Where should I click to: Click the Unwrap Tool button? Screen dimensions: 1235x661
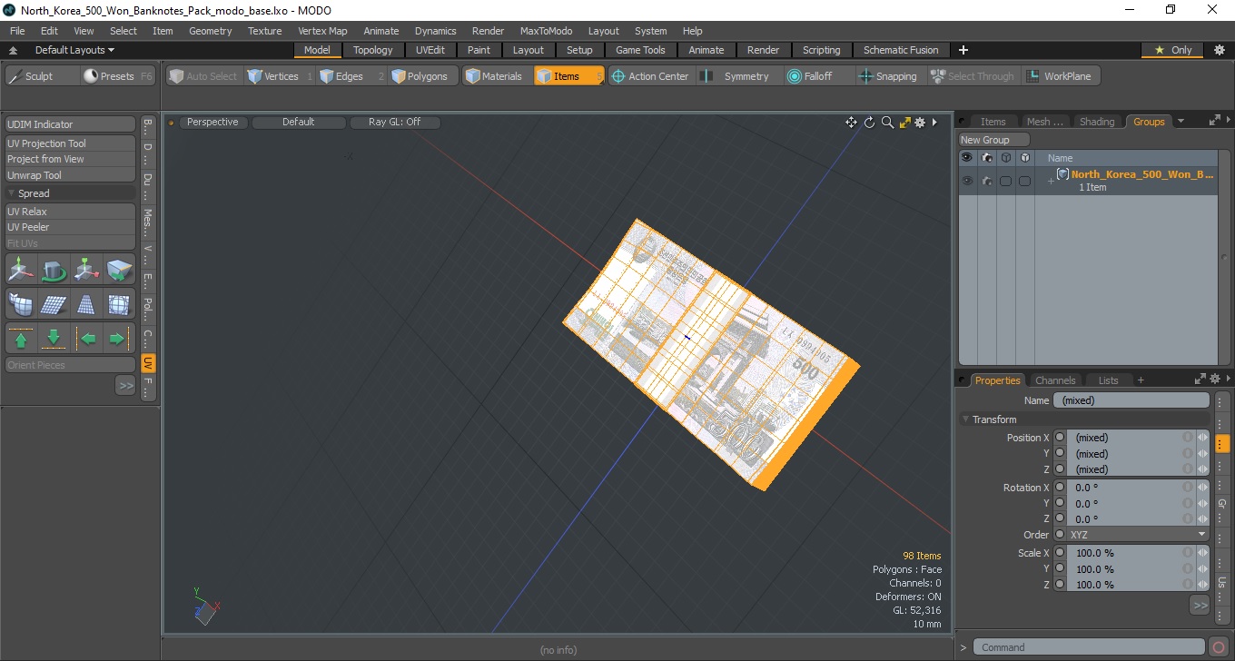(71, 175)
